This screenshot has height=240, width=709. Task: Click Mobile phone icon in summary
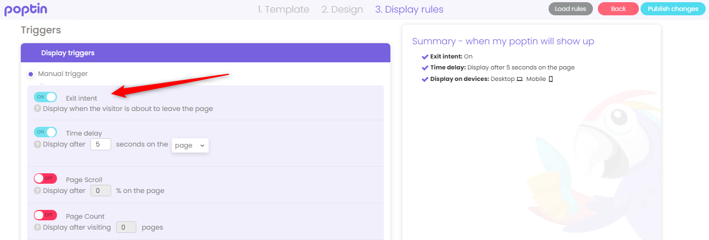(x=551, y=79)
